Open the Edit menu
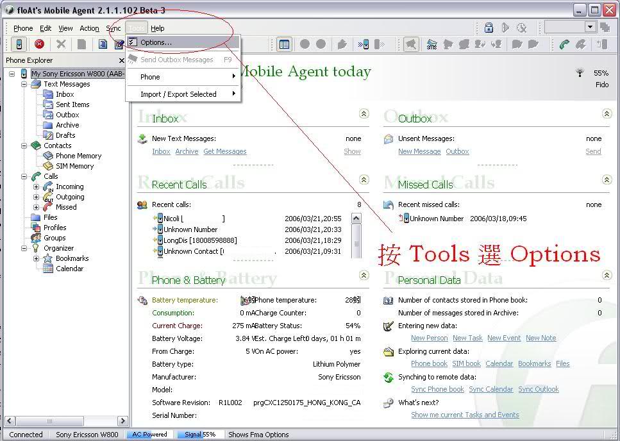The width and height of the screenshot is (620, 441). coord(46,28)
